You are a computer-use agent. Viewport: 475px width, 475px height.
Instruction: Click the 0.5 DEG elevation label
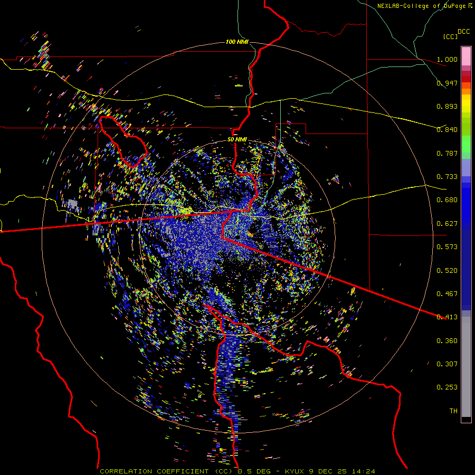[254, 471]
